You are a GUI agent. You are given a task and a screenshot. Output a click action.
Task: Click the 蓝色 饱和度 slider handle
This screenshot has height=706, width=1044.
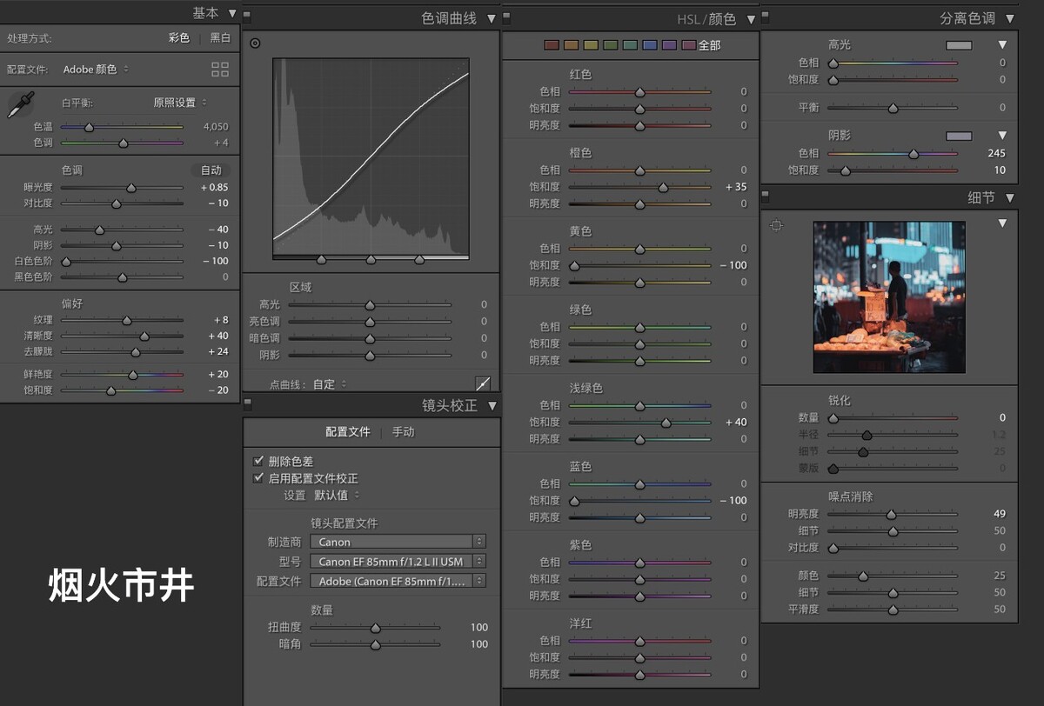(574, 501)
